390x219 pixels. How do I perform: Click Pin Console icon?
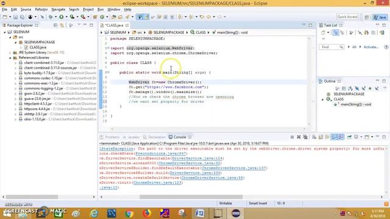[349, 137]
